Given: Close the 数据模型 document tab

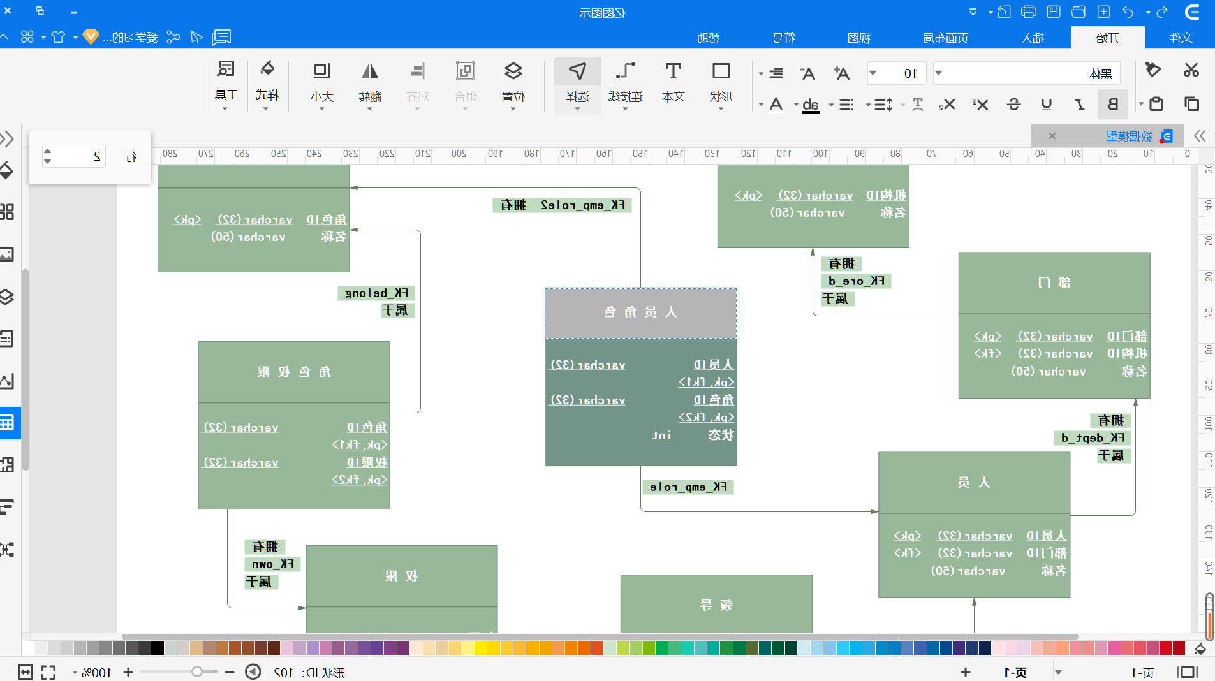Looking at the screenshot, I should point(1052,136).
